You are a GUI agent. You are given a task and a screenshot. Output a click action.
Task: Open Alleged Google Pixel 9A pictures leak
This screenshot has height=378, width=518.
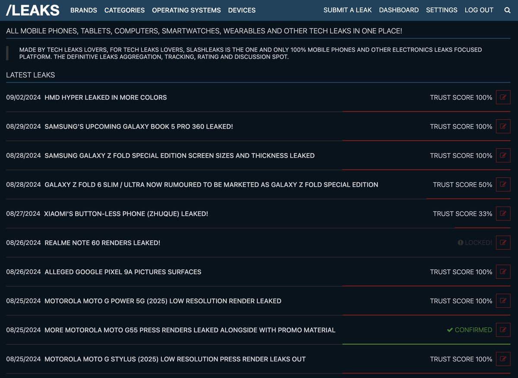point(123,272)
